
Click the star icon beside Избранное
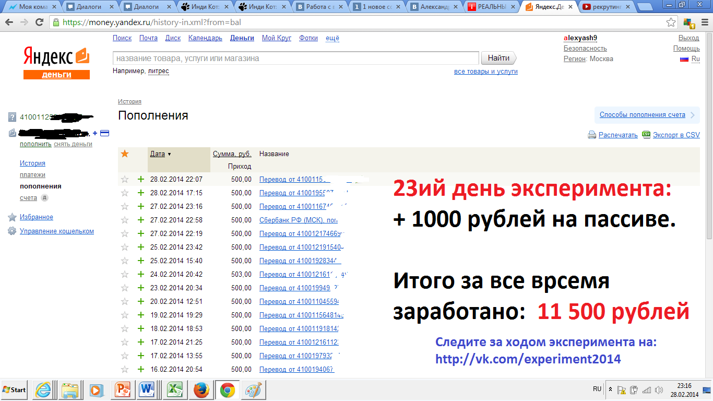12,217
